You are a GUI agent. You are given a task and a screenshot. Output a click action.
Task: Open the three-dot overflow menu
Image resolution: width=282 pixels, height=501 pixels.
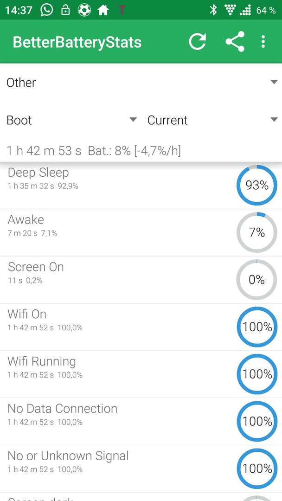(x=263, y=42)
